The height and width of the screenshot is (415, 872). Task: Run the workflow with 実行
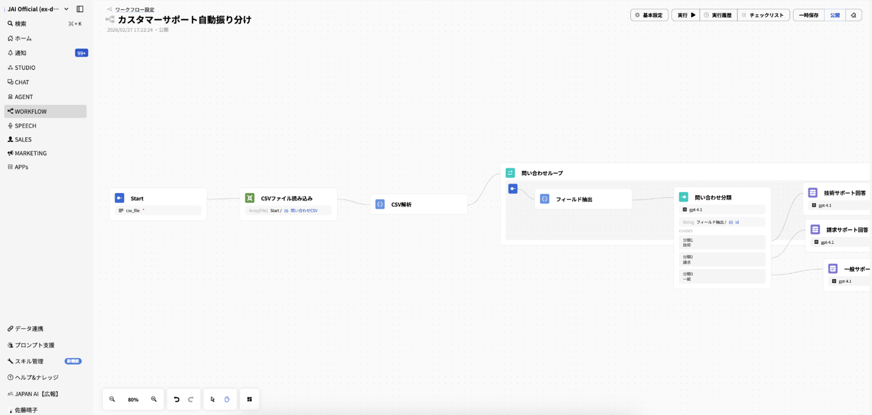coord(686,15)
